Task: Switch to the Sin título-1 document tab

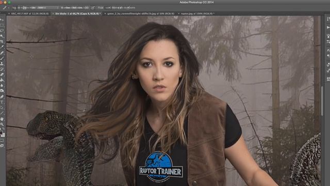Action: 78,13
